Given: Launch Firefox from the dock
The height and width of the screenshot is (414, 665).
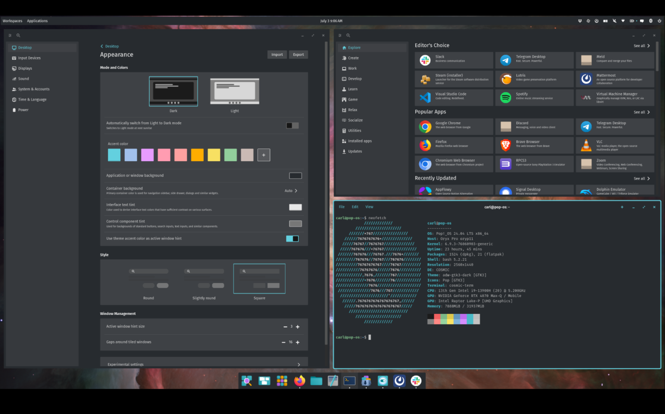Looking at the screenshot, I should click(x=299, y=381).
